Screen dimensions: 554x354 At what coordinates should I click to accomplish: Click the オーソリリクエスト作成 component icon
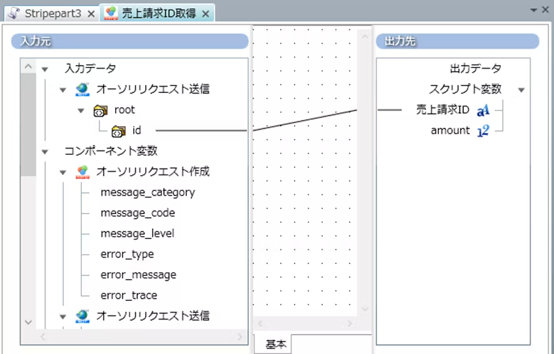[82, 172]
